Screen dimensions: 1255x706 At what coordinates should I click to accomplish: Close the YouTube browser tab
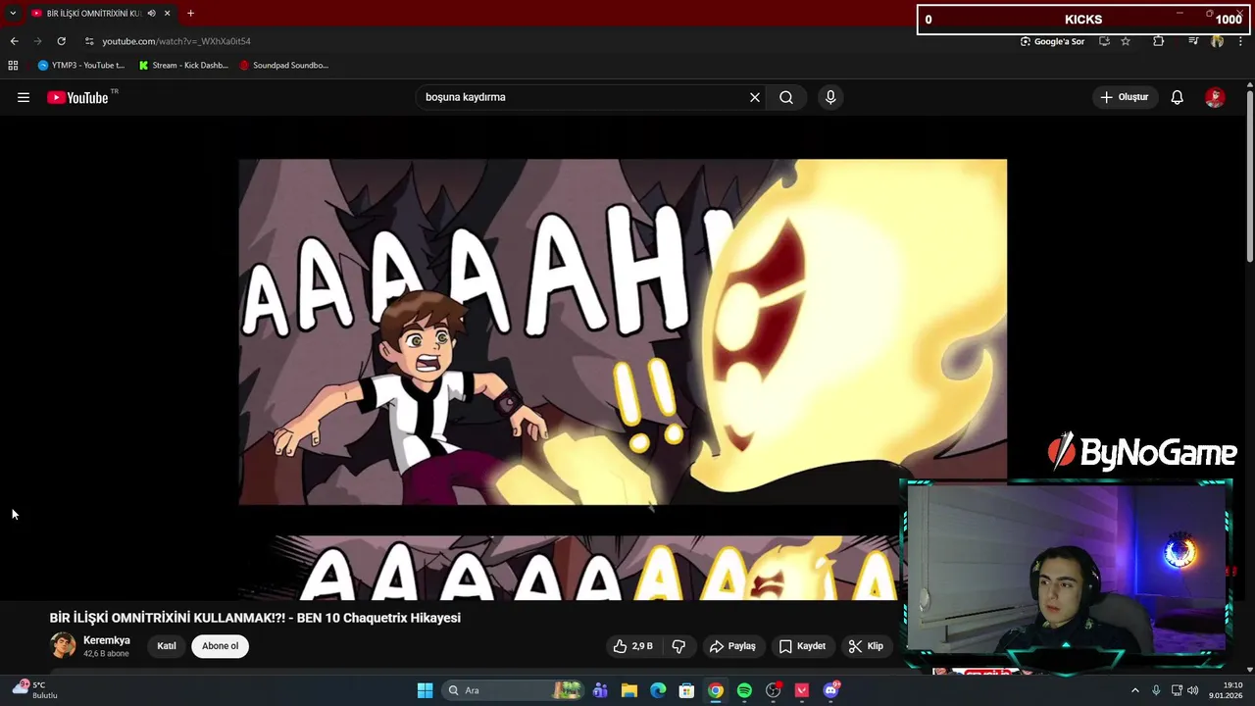tap(167, 14)
